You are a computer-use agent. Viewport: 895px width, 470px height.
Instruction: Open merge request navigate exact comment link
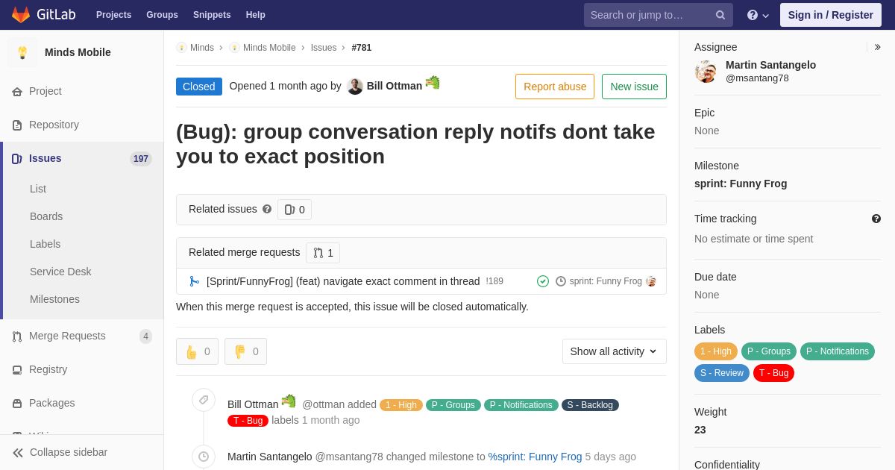(x=343, y=281)
